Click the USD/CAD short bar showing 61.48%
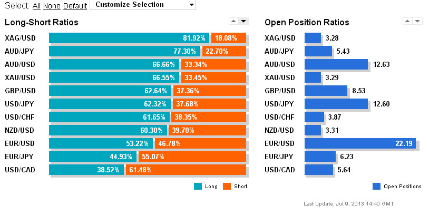This screenshot has height=215, width=429. [186, 170]
